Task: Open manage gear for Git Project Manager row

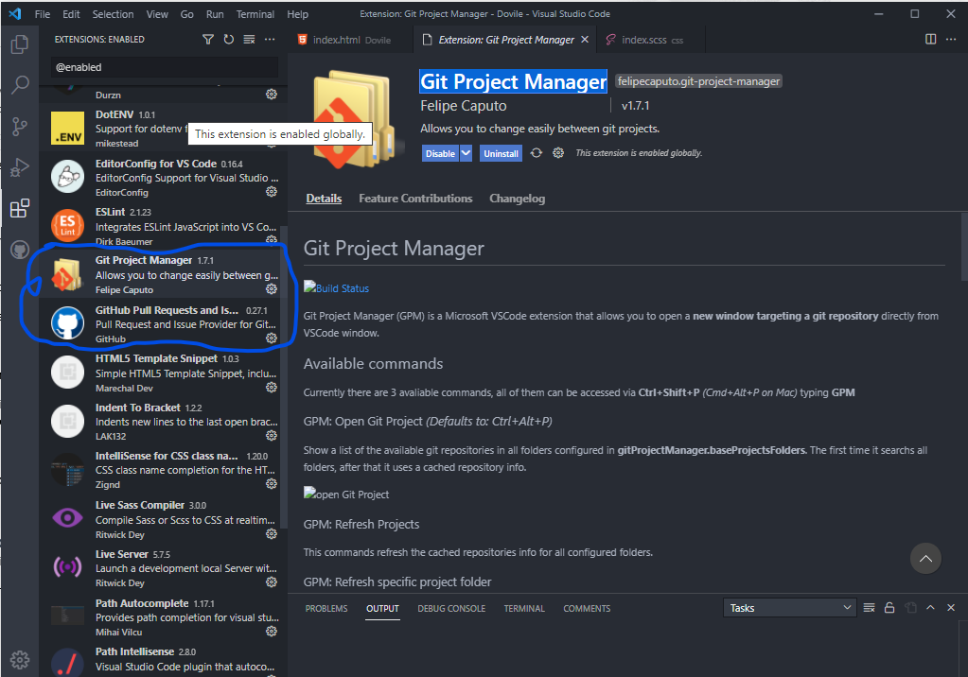Action: click(271, 288)
